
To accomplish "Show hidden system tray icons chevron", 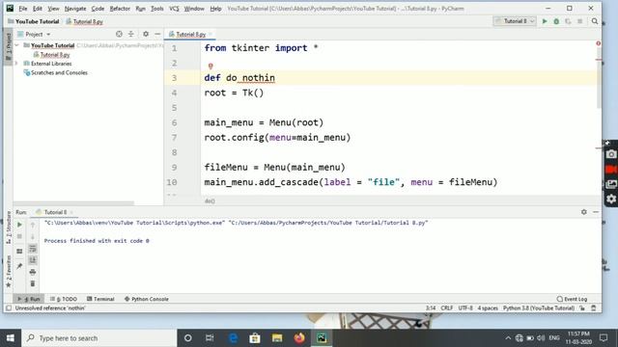I will (x=508, y=338).
